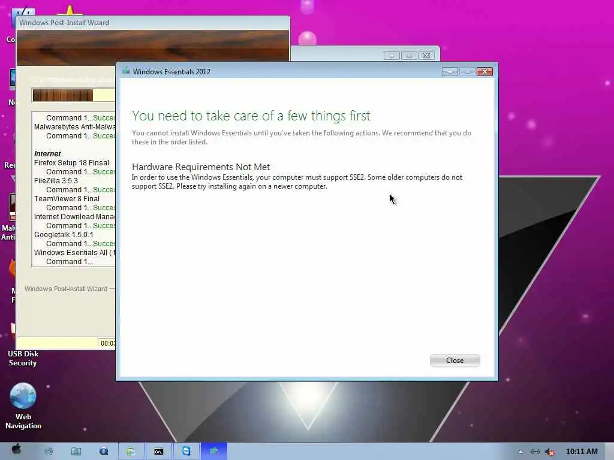Minimize the Windows Essentials 2012 window
This screenshot has width=614, height=460.
click(x=450, y=72)
